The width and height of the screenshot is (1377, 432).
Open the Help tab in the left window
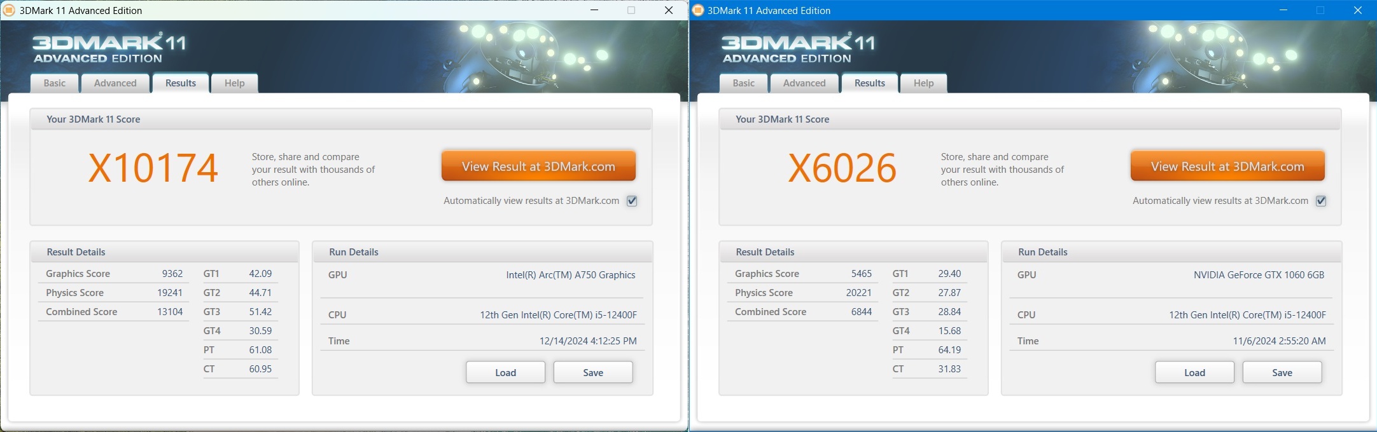point(235,83)
